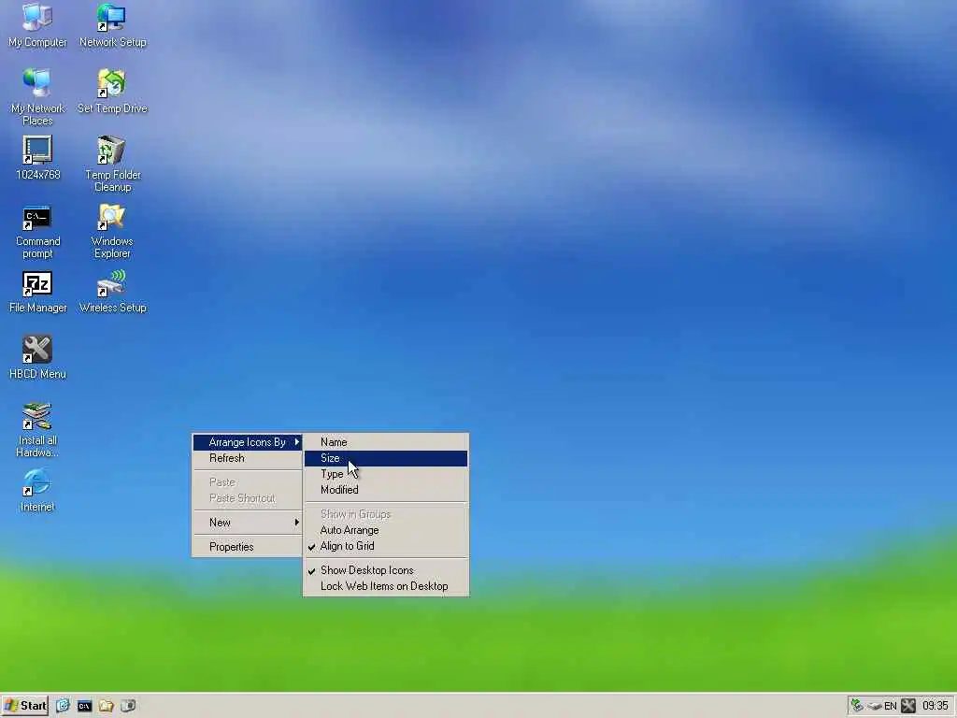Click the 09:35 system clock
Viewport: 957px width, 718px height.
pyautogui.click(x=935, y=706)
